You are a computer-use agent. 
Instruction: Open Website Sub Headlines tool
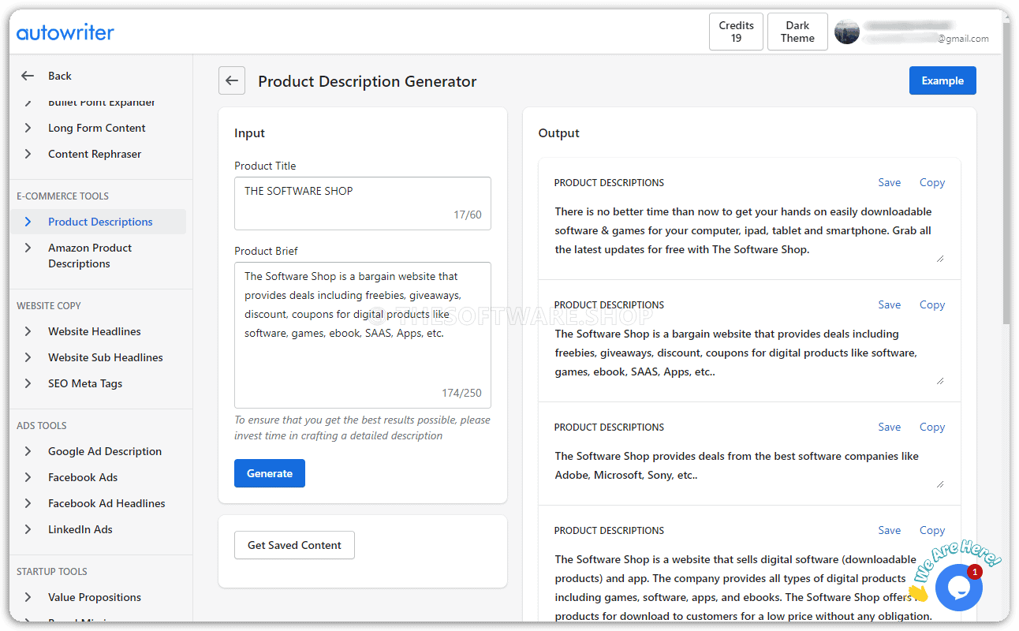point(106,357)
